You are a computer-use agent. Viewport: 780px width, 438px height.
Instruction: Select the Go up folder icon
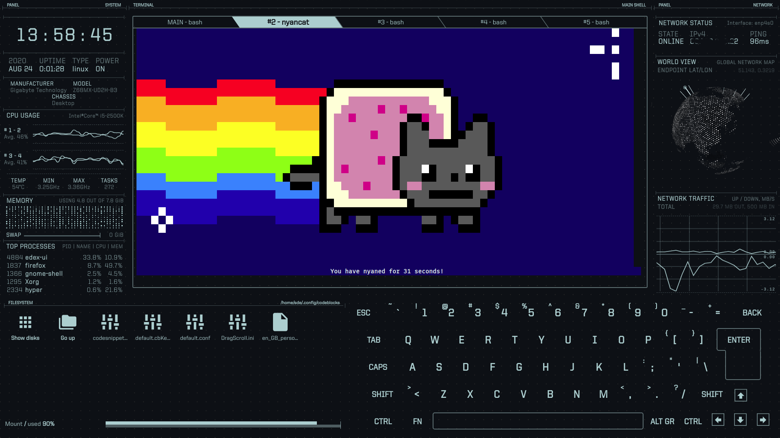click(67, 324)
